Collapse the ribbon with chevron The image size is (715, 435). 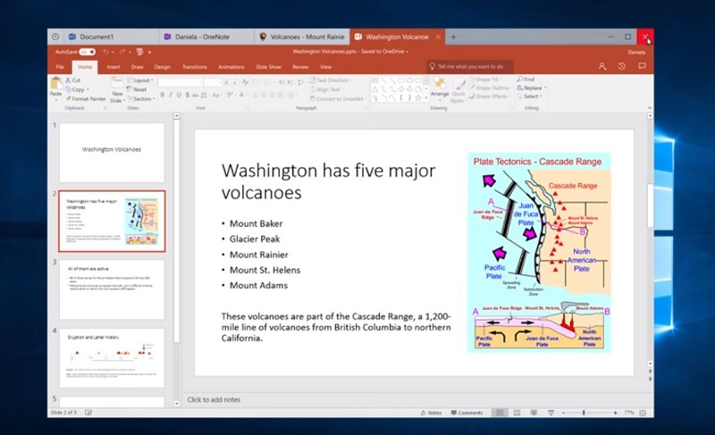[x=650, y=108]
